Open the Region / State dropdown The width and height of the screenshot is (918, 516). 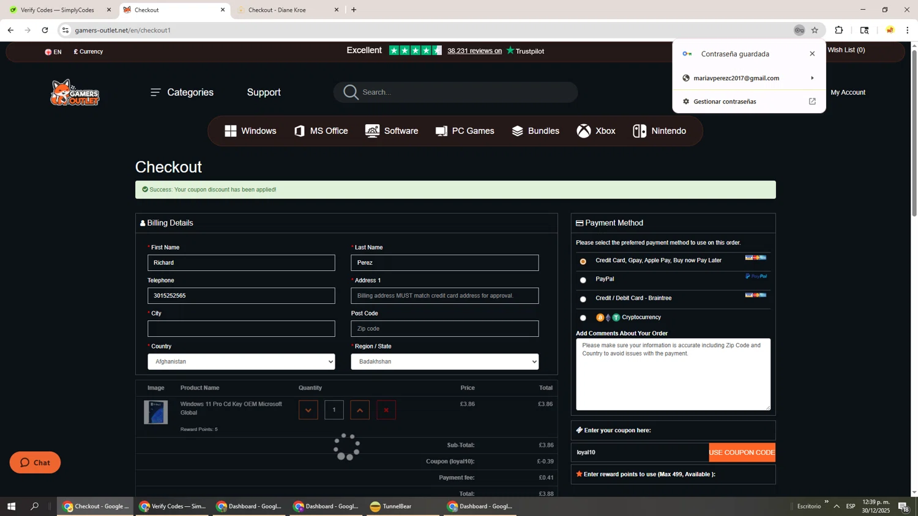445,362
